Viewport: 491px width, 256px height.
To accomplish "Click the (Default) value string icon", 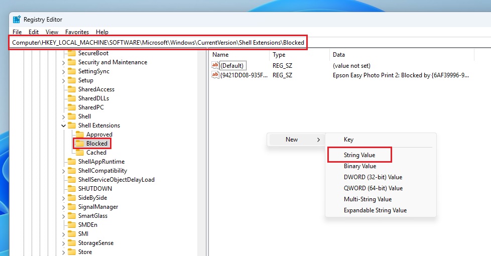I will tap(215, 65).
